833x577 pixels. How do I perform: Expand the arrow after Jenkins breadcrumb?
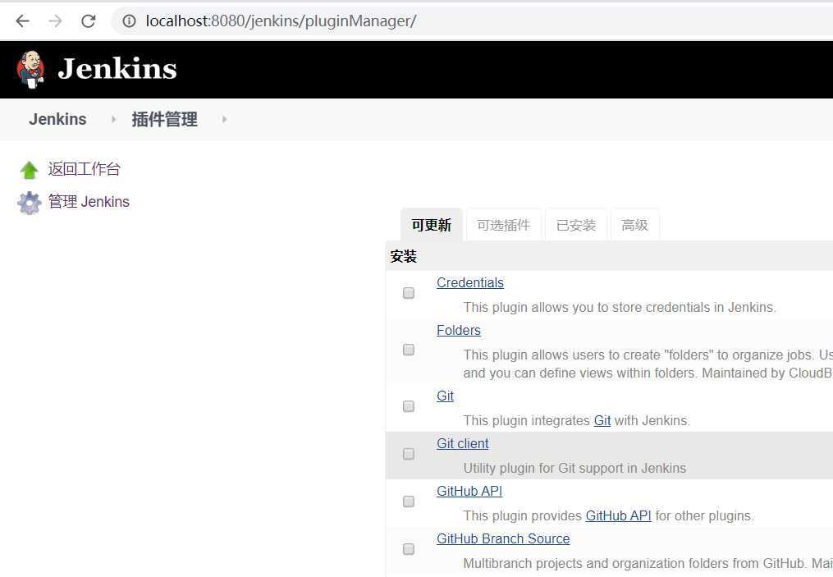[x=113, y=120]
